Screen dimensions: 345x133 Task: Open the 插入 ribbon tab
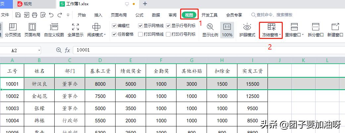coord(98,15)
